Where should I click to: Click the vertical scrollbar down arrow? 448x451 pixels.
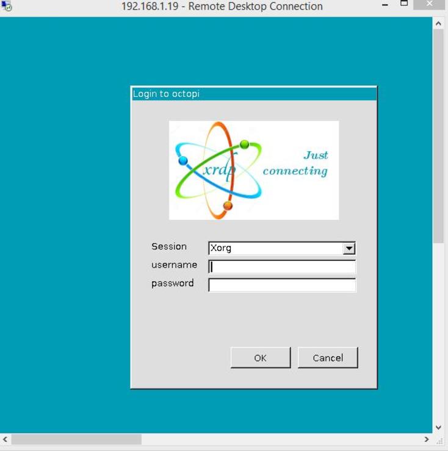pyautogui.click(x=438, y=428)
